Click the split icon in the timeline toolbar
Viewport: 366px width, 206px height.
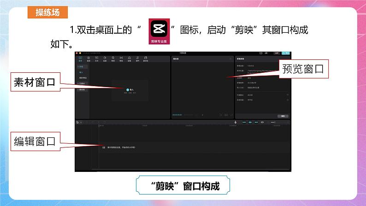point(99,122)
